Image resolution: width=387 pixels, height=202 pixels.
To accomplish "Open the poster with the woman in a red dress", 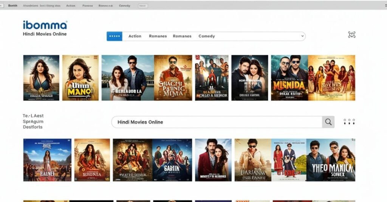I will [289, 160].
